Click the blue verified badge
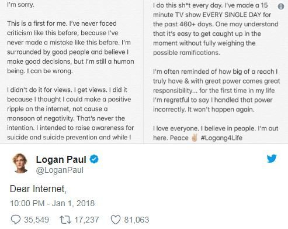This screenshot has width=288, height=229. click(94, 159)
